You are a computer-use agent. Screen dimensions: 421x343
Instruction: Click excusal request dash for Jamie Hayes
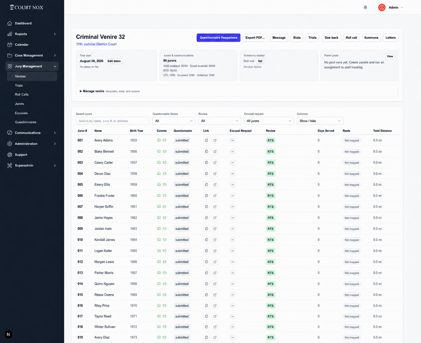tap(232, 218)
